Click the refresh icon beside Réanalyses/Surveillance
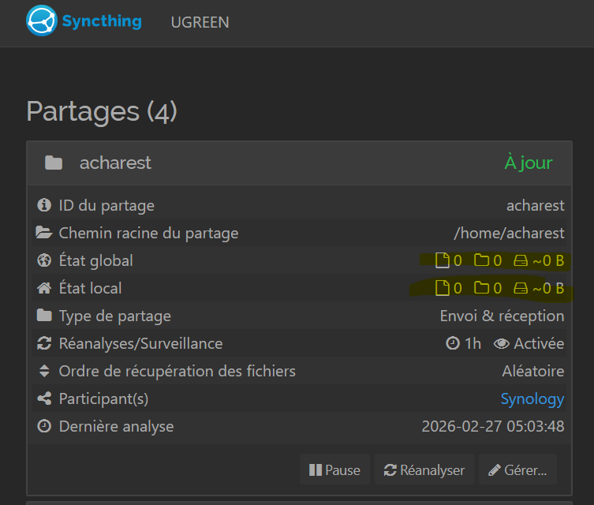The width and height of the screenshot is (594, 505). click(x=44, y=344)
